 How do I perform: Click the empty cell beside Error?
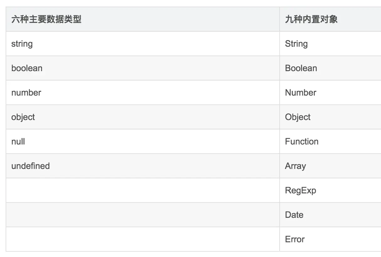click(x=142, y=239)
